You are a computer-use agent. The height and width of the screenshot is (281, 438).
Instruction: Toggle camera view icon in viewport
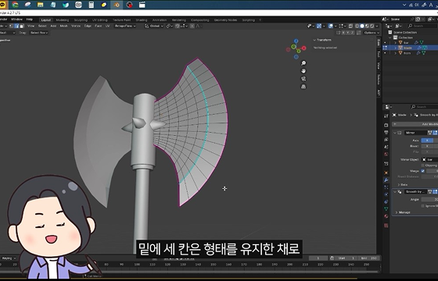tap(303, 79)
